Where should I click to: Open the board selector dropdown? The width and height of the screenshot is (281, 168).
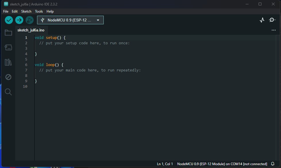tap(70, 20)
